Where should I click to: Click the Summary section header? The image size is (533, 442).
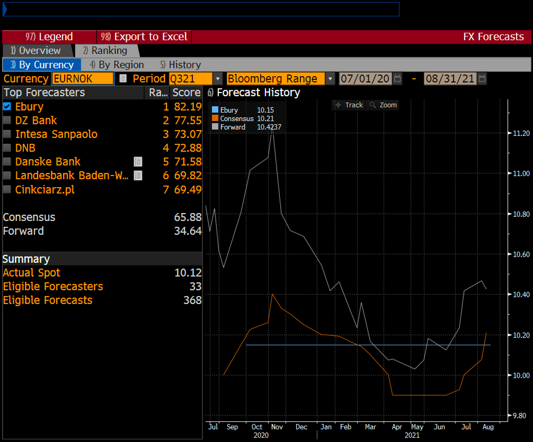(102, 259)
